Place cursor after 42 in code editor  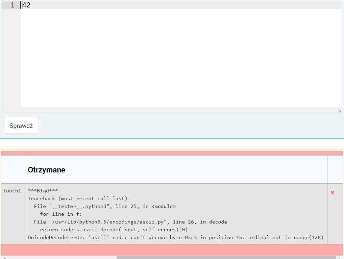(31, 5)
